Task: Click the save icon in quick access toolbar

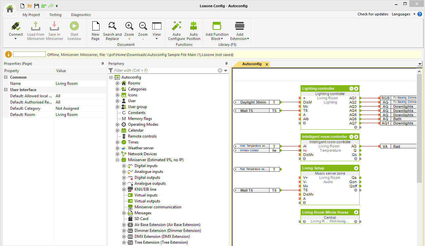Action: (x=37, y=6)
